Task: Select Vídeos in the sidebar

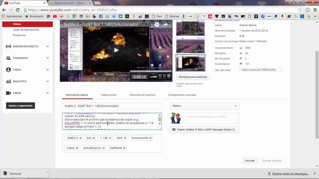Action: [27, 24]
